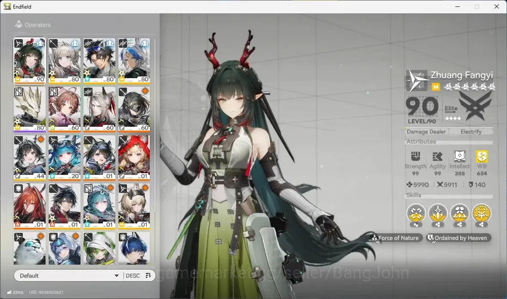Click the Attributes section header
The image size is (507, 299).
(x=421, y=141)
